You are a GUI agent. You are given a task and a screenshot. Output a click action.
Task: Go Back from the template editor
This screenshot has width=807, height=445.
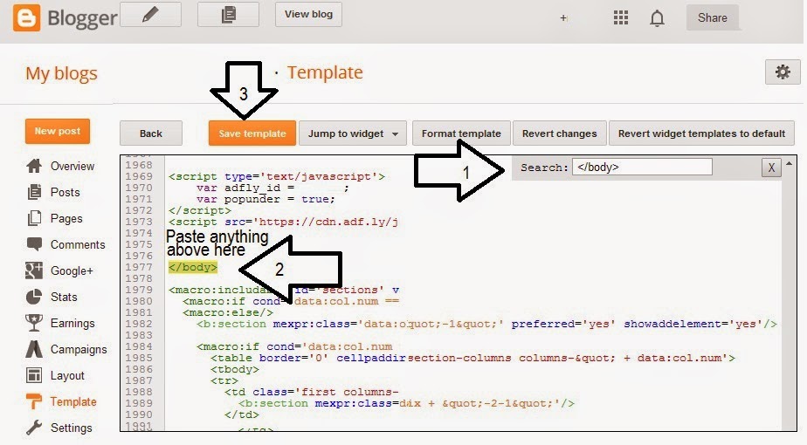[151, 133]
